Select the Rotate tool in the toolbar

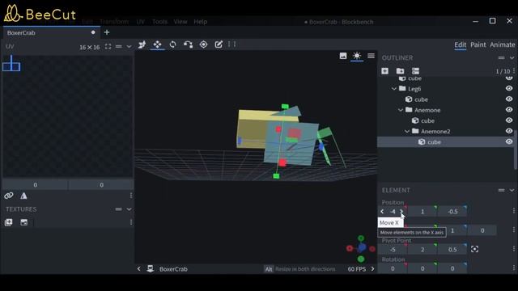coord(172,44)
